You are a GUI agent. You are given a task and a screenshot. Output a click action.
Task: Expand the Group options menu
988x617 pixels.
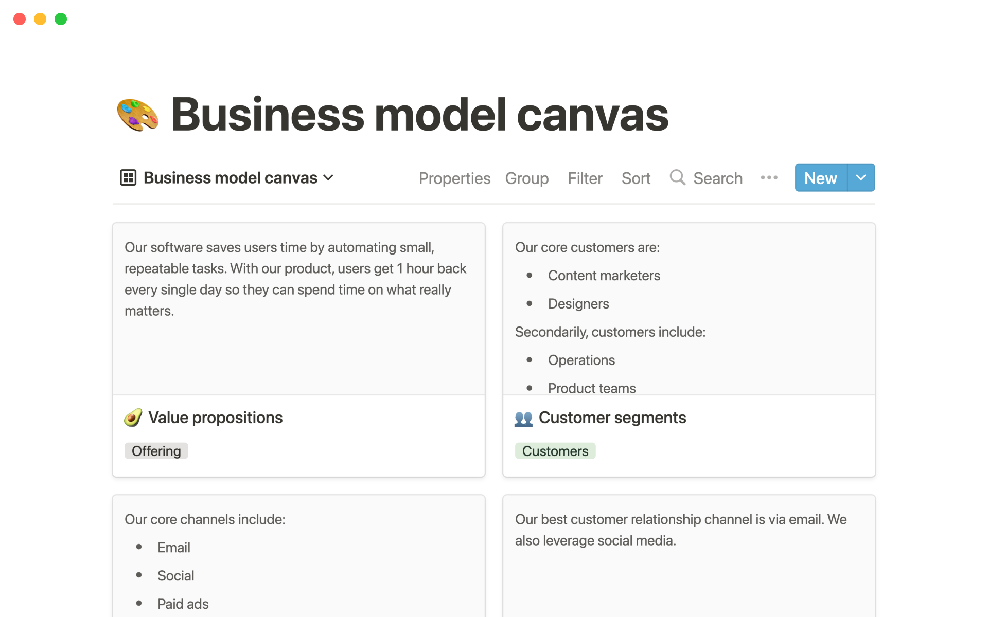[x=526, y=178]
